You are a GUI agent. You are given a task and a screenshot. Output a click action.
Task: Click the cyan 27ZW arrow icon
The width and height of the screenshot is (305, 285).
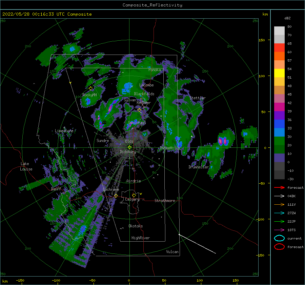pyautogui.click(x=279, y=213)
